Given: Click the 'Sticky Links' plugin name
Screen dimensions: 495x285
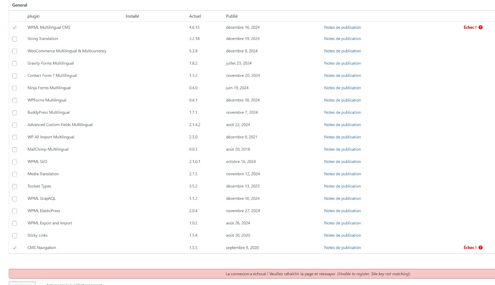Looking at the screenshot, I should (x=37, y=235).
